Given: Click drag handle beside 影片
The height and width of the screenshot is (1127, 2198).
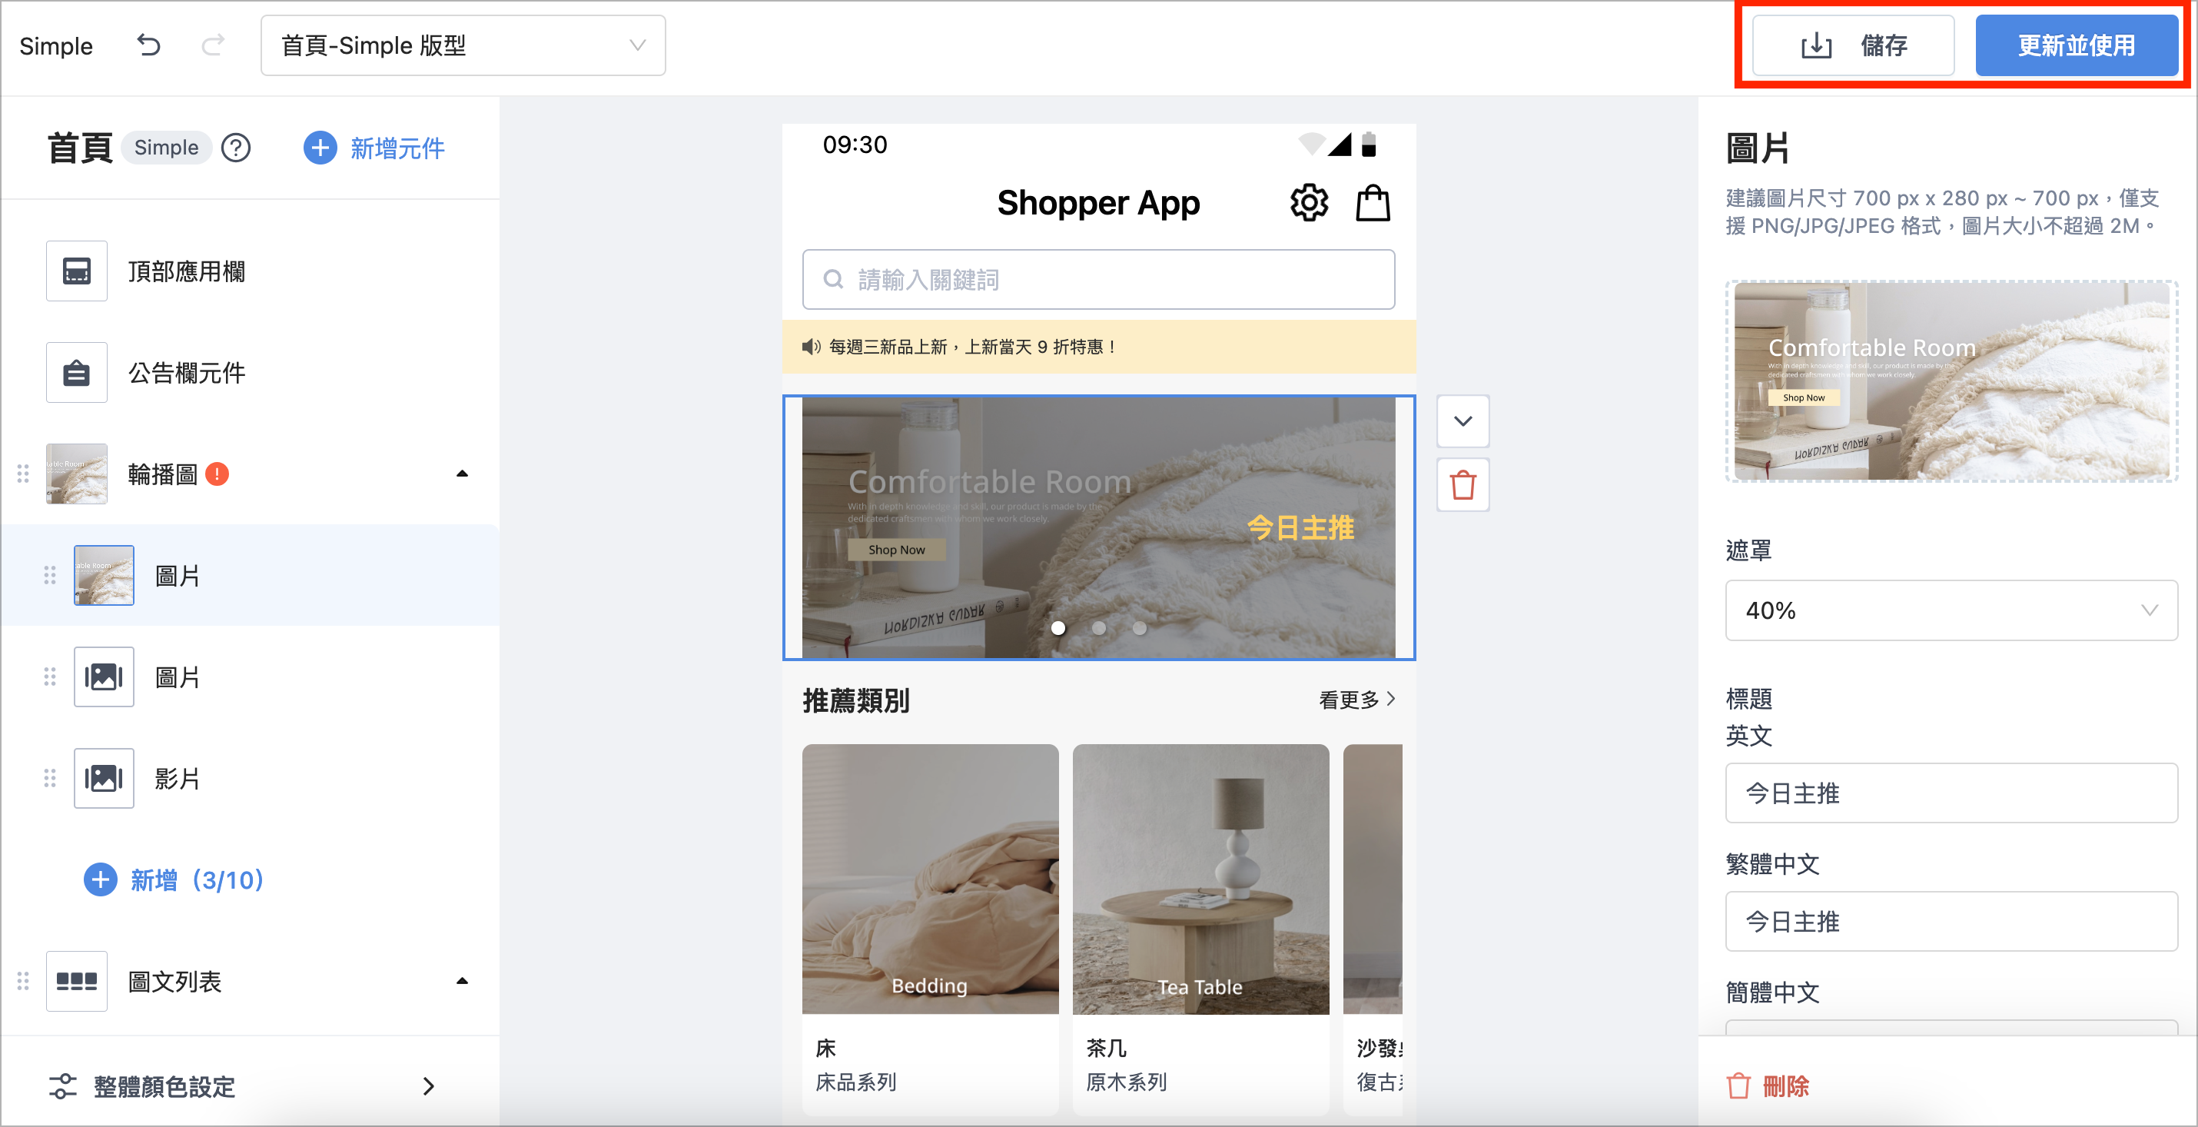Looking at the screenshot, I should [51, 779].
